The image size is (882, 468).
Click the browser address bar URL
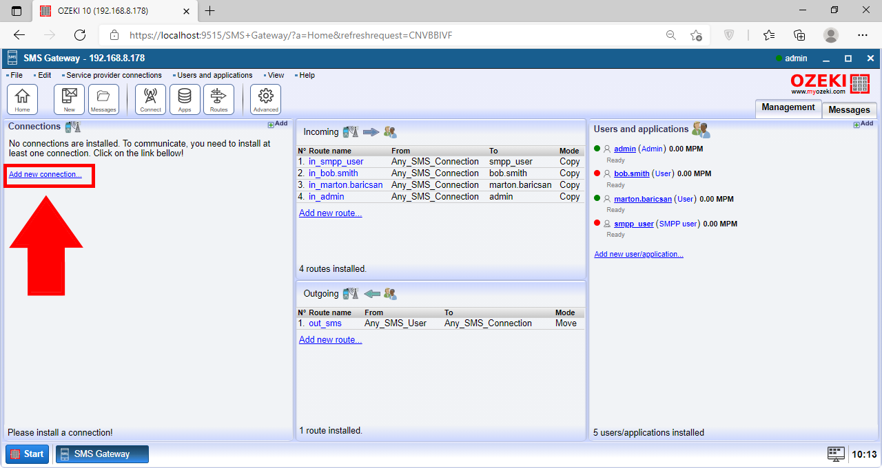(x=291, y=35)
